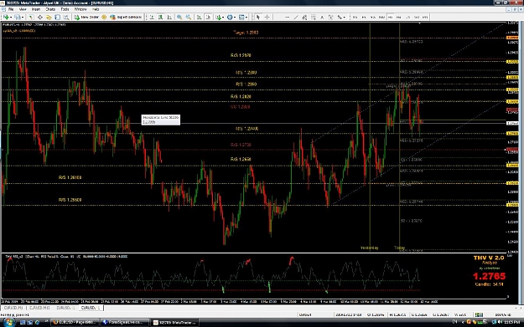Select the M1 timeframe button
This screenshot has height=327, width=524.
(355, 17)
